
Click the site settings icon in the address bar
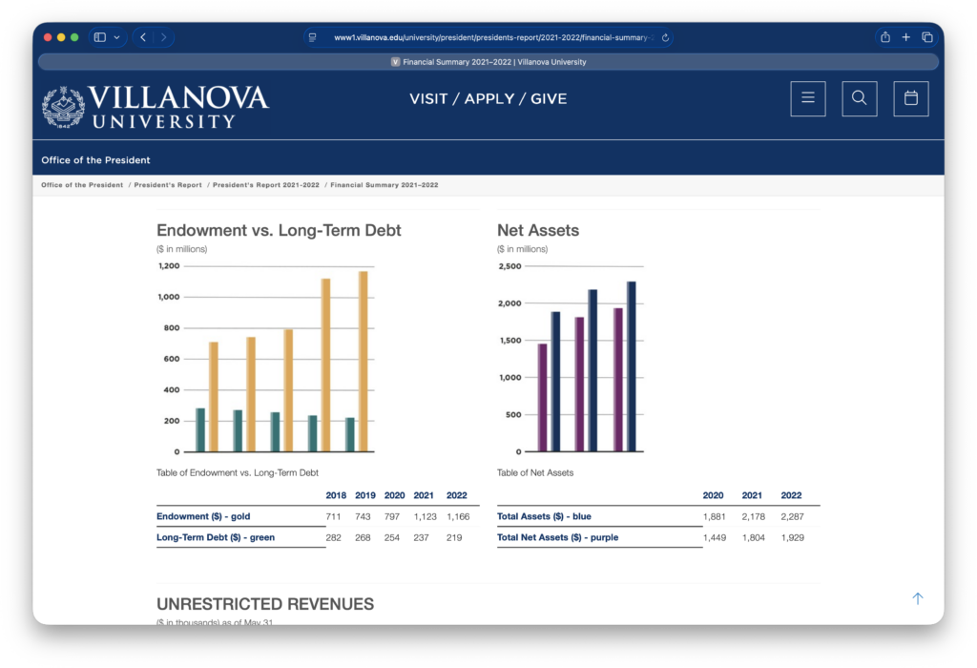[x=312, y=37]
